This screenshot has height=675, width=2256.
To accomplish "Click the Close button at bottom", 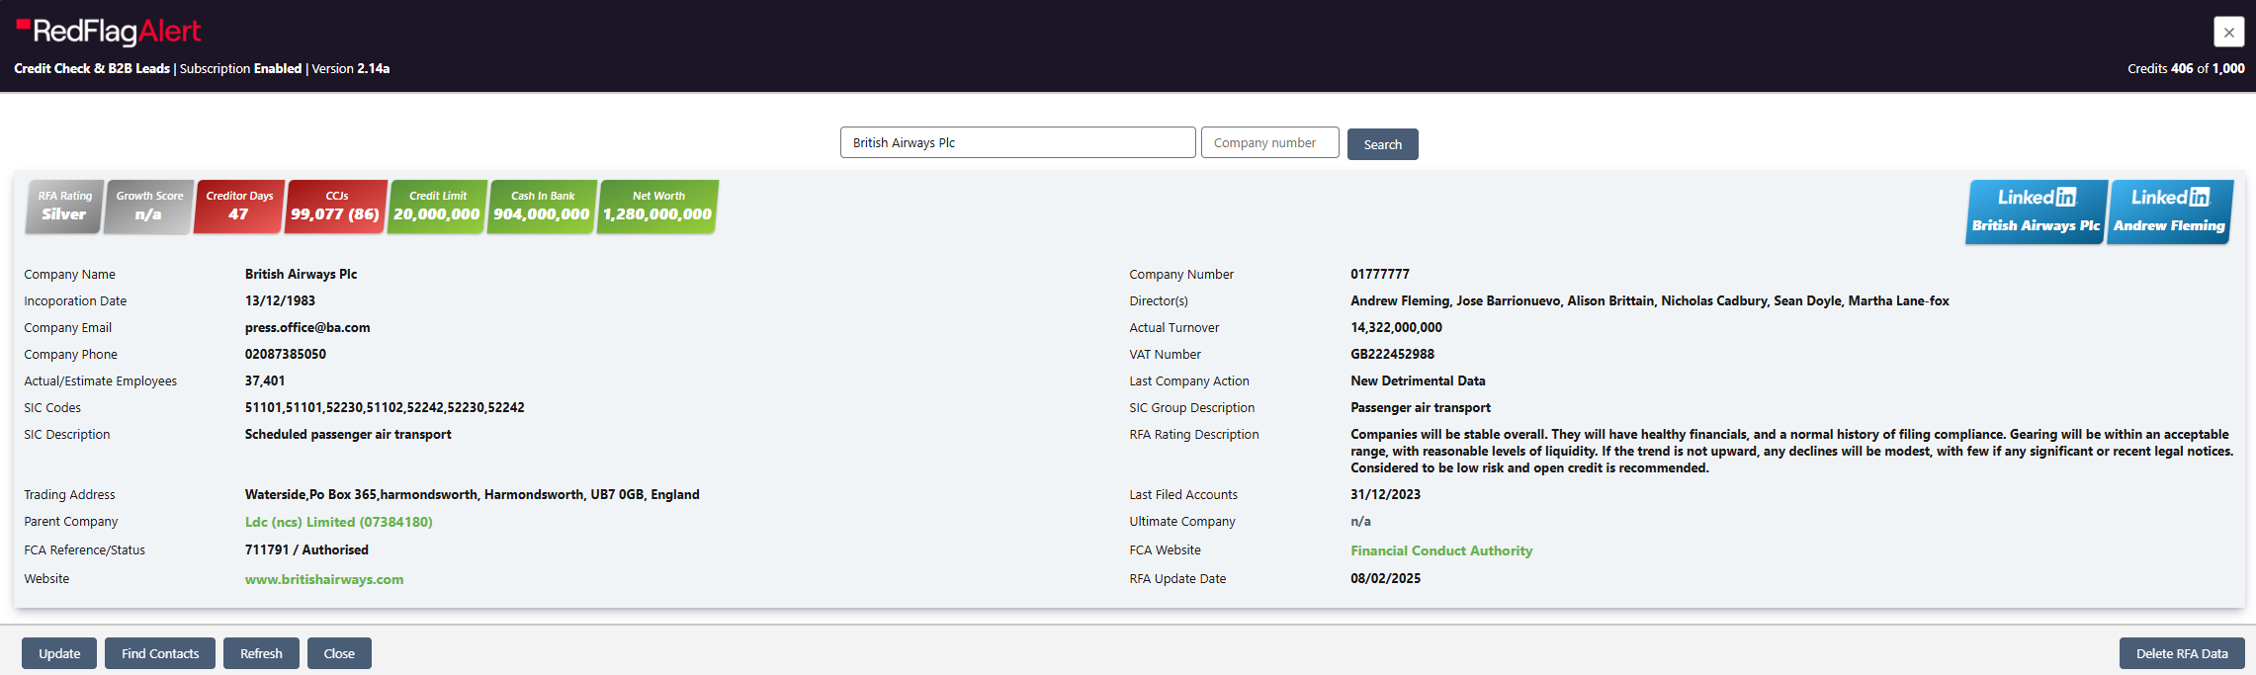I will coord(339,653).
